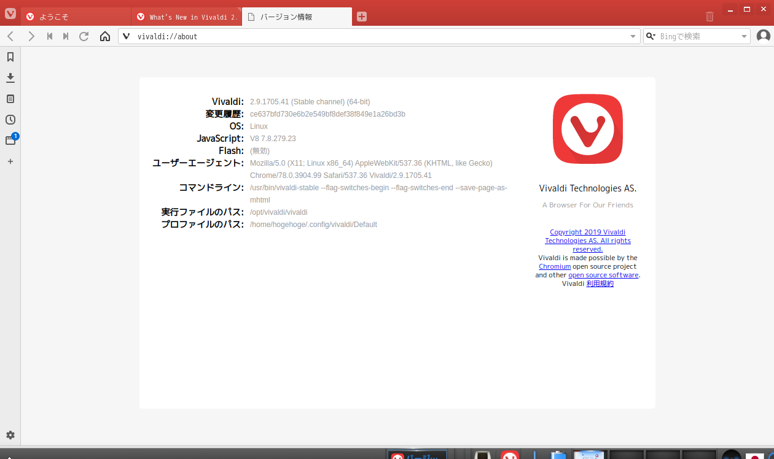Click the revision hash ce637bfd730e6b2e549bf8def38f849e1a26bd3b

point(327,114)
